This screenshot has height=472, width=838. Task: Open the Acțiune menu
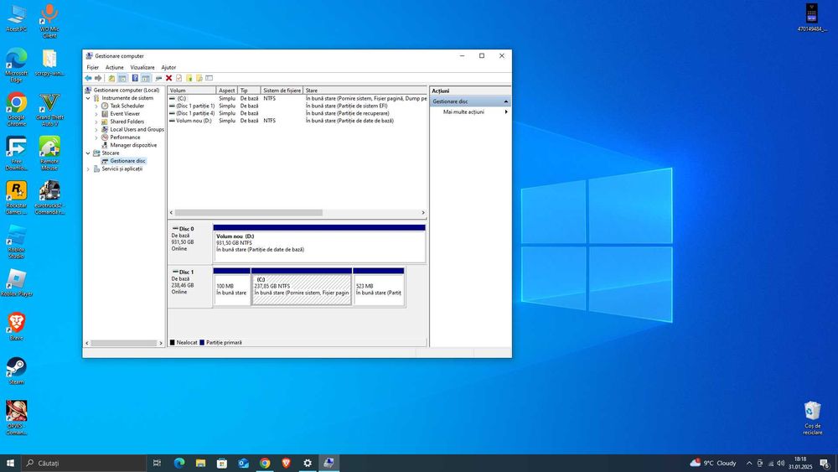(x=114, y=67)
